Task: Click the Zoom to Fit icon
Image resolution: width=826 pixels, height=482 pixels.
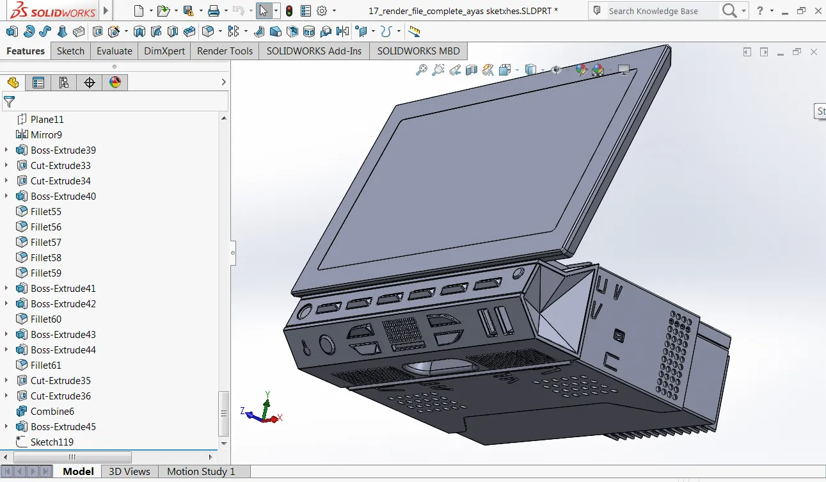Action: click(421, 70)
